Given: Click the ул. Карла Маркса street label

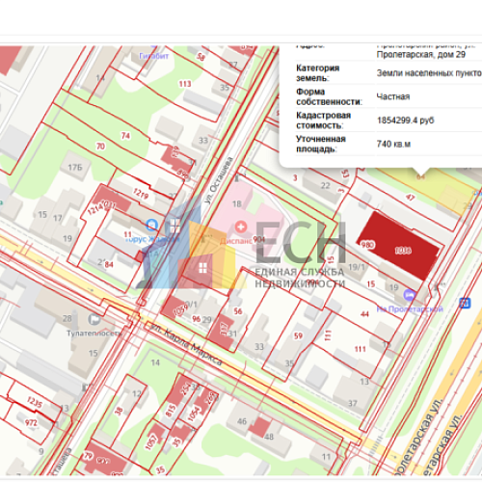Looking at the screenshot, I should (x=187, y=344).
